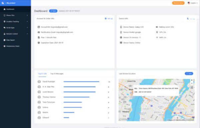
Task: Switch to the Top 8 Messages tab
Action: pos(57,74)
